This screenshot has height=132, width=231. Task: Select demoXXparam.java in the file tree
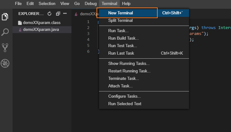41,30
